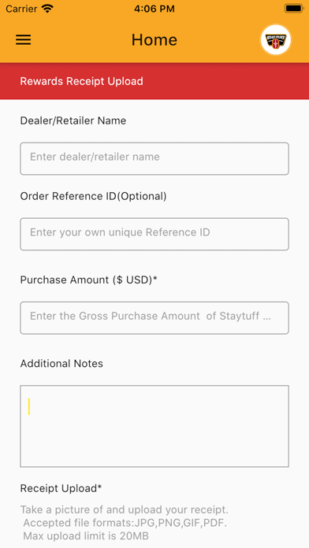Tap the 4:06 PM clock
Screen dimensions: 309x548
pyautogui.click(x=154, y=9)
